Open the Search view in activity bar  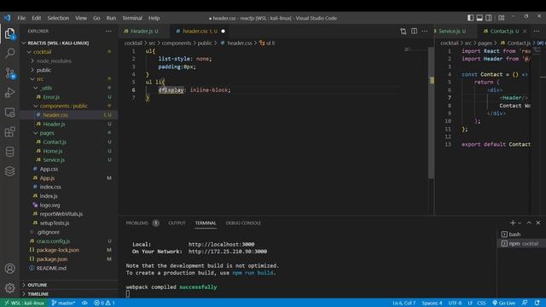tap(9, 53)
